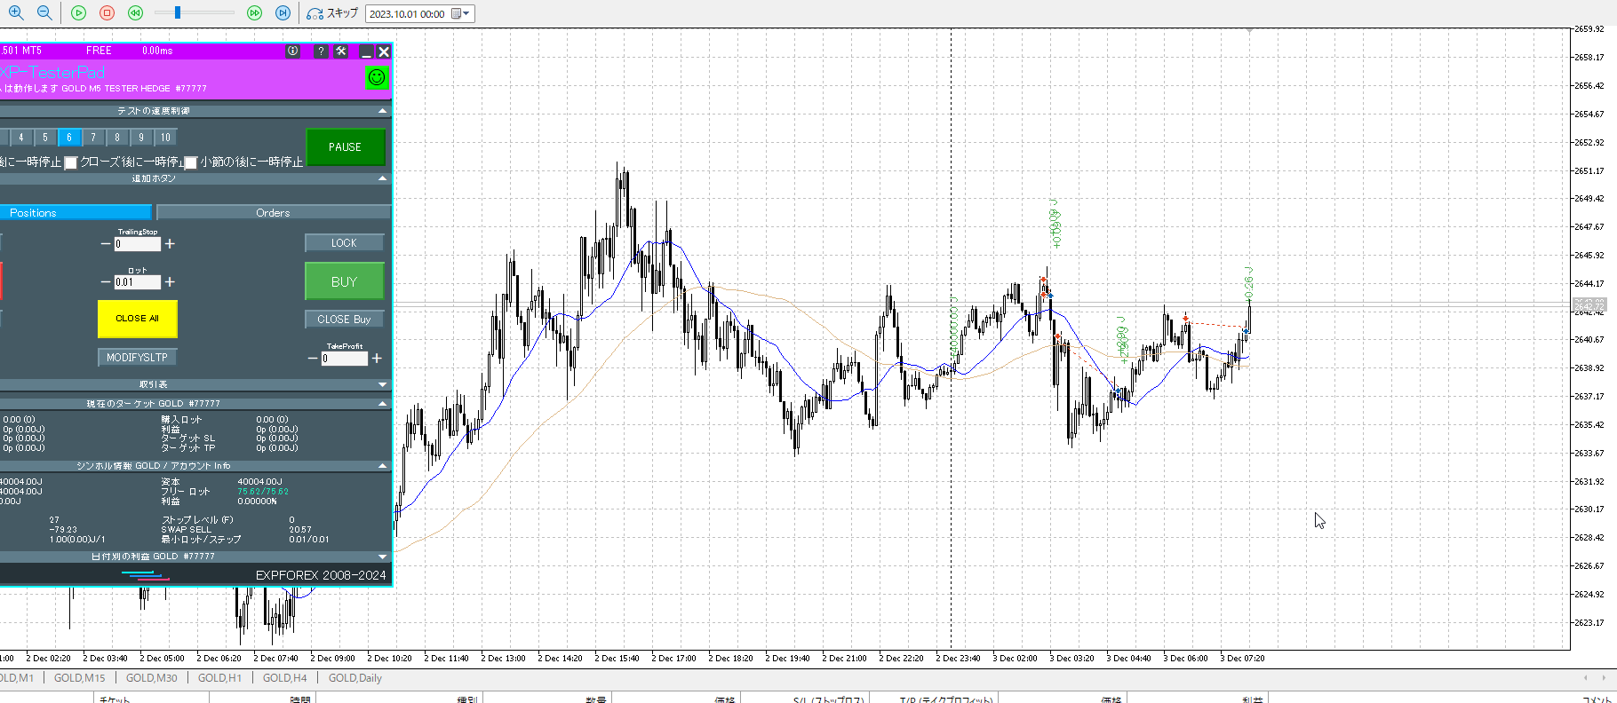Select speed level 8

click(117, 138)
